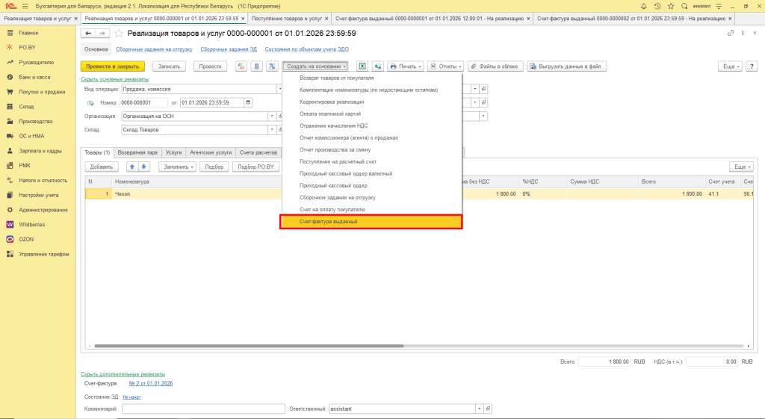Click the copy link icon of the document
The height and width of the screenshot is (419, 765).
point(731,34)
